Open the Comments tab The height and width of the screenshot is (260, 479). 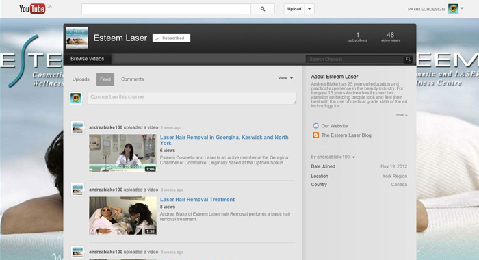tap(132, 79)
